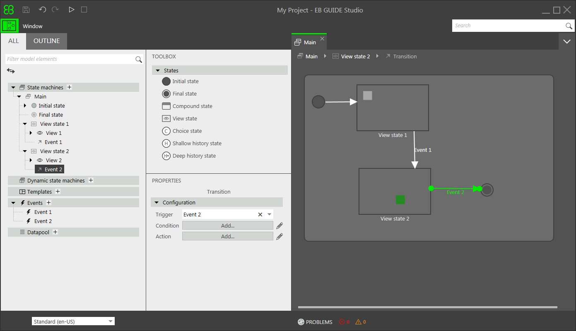Click the magnifier icon in the top Search box
The width and height of the screenshot is (576, 331).
569,26
